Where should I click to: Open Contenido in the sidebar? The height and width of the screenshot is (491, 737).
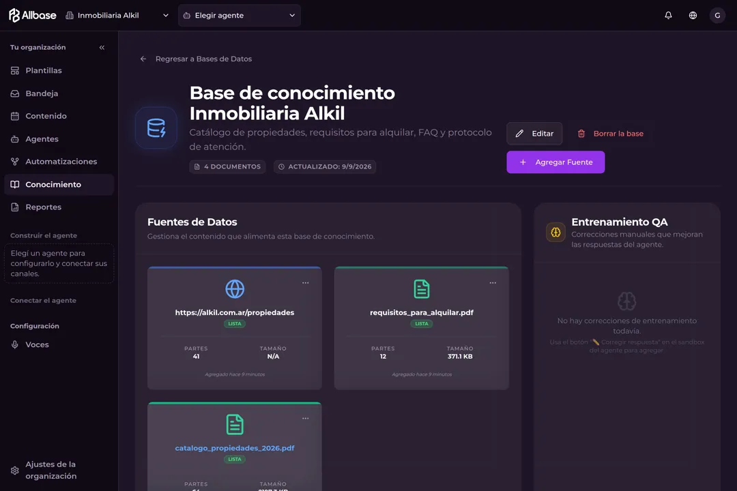click(x=59, y=116)
